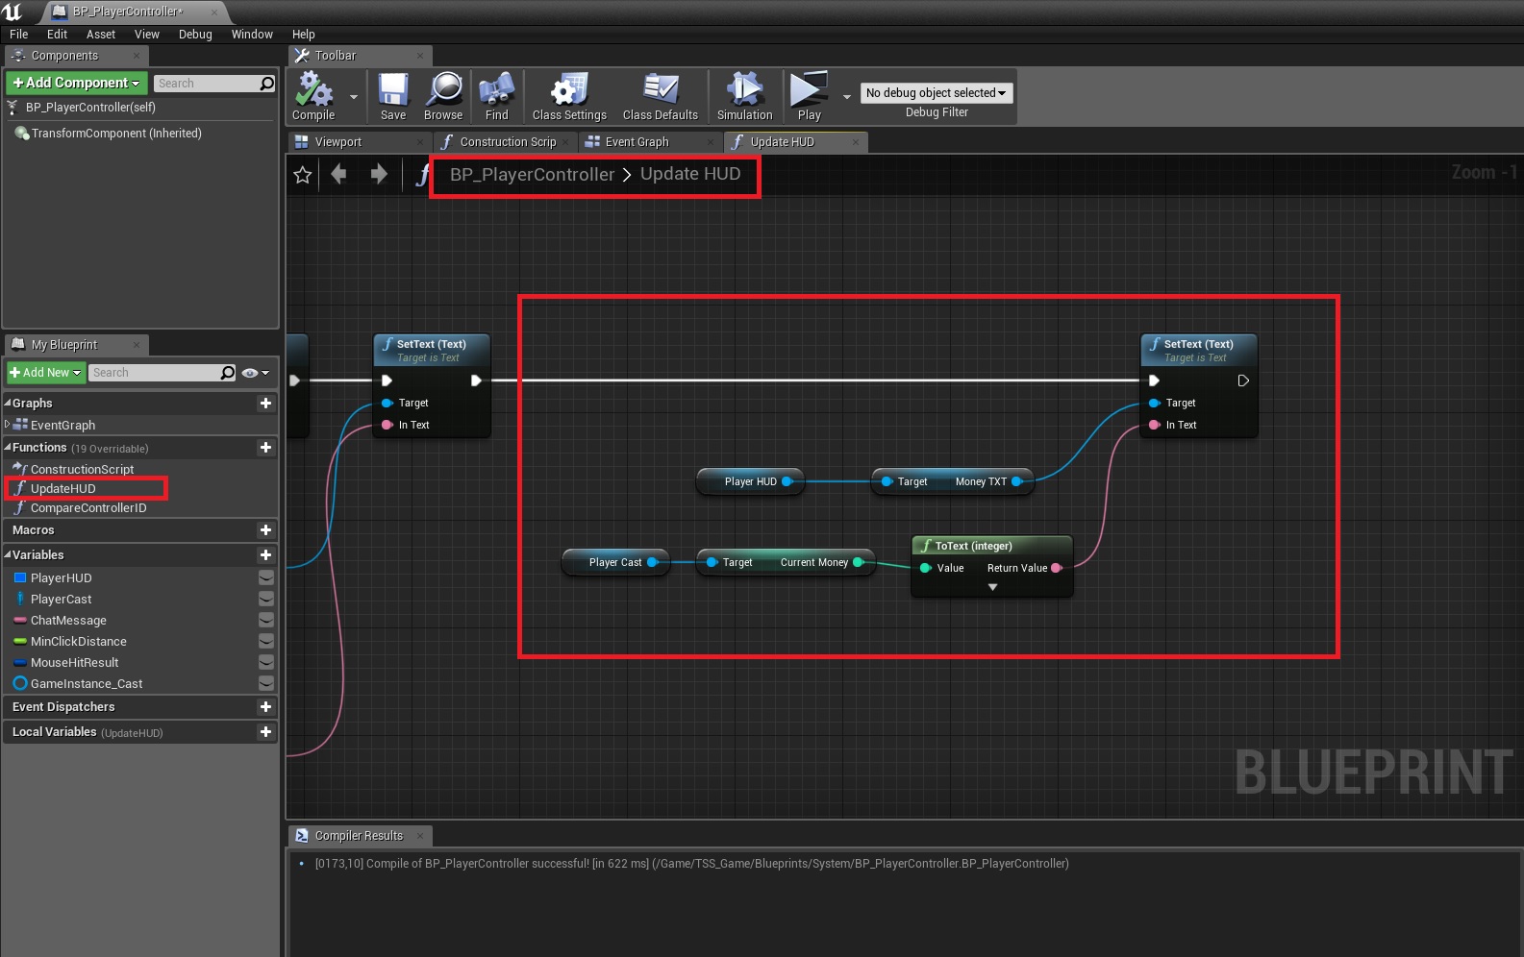
Task: Click the Compile toolbar icon
Action: (x=313, y=91)
